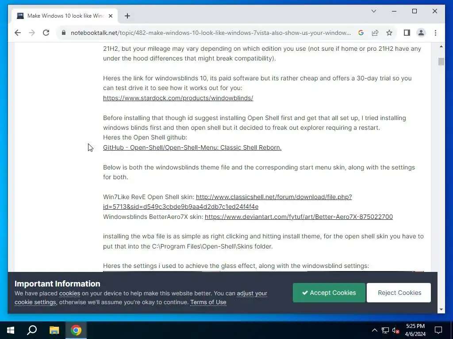The width and height of the screenshot is (453, 339).
Task: Open the muted volume tray icon
Action: click(395, 330)
